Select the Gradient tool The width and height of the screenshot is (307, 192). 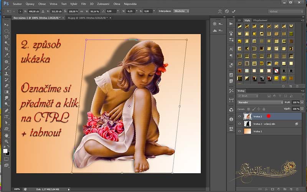point(7,92)
